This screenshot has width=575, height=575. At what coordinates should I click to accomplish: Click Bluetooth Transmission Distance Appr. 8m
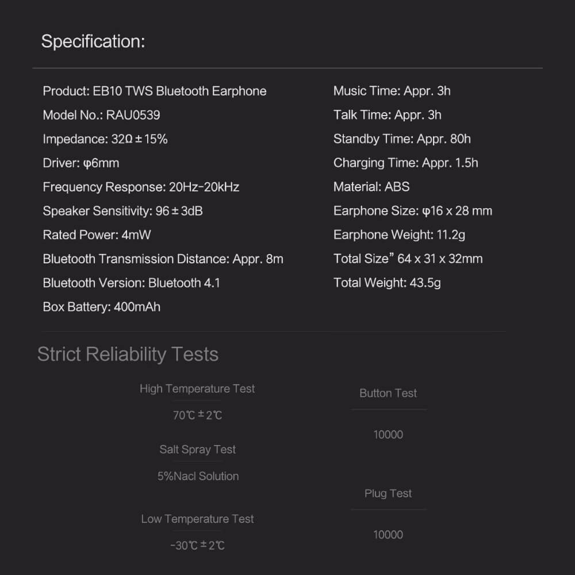pos(163,259)
